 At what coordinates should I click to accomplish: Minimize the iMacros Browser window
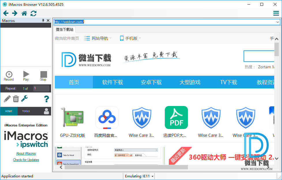click(x=249, y=5)
